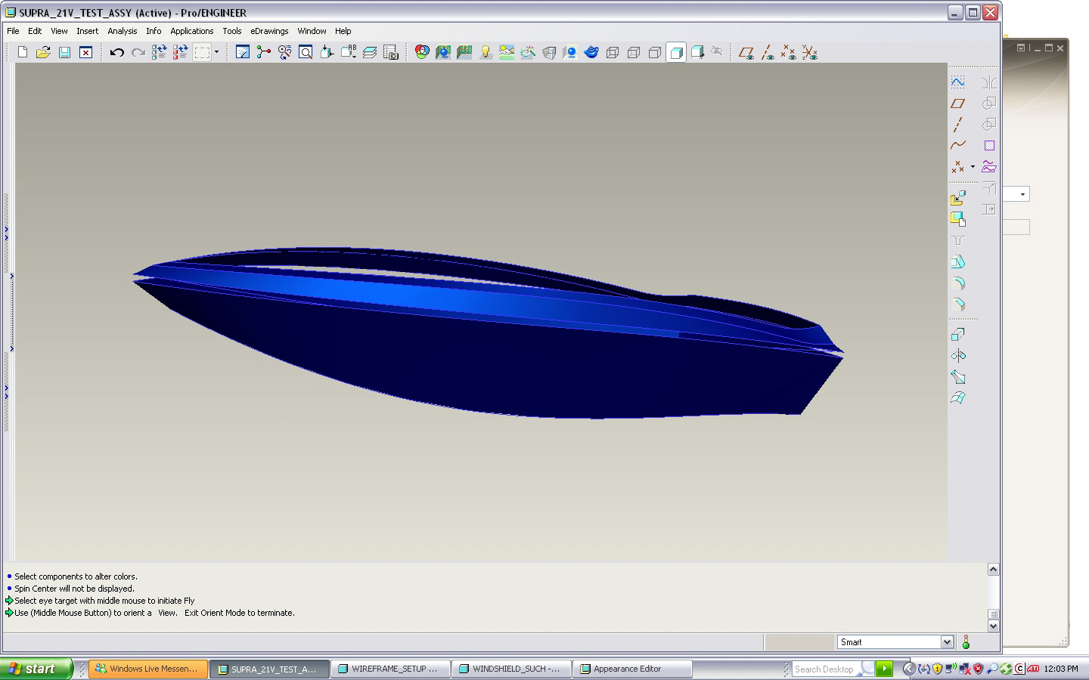Switch to WIREFRAME_SETUP taskbar window
Screen dimensions: 1089x680
[x=390, y=669]
